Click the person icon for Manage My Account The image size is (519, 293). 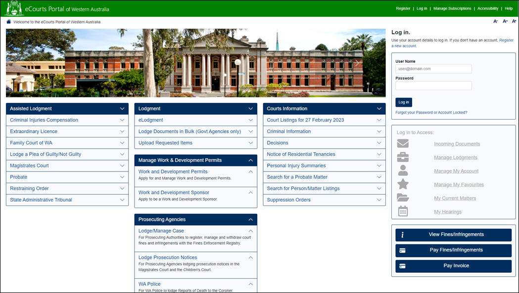point(403,170)
